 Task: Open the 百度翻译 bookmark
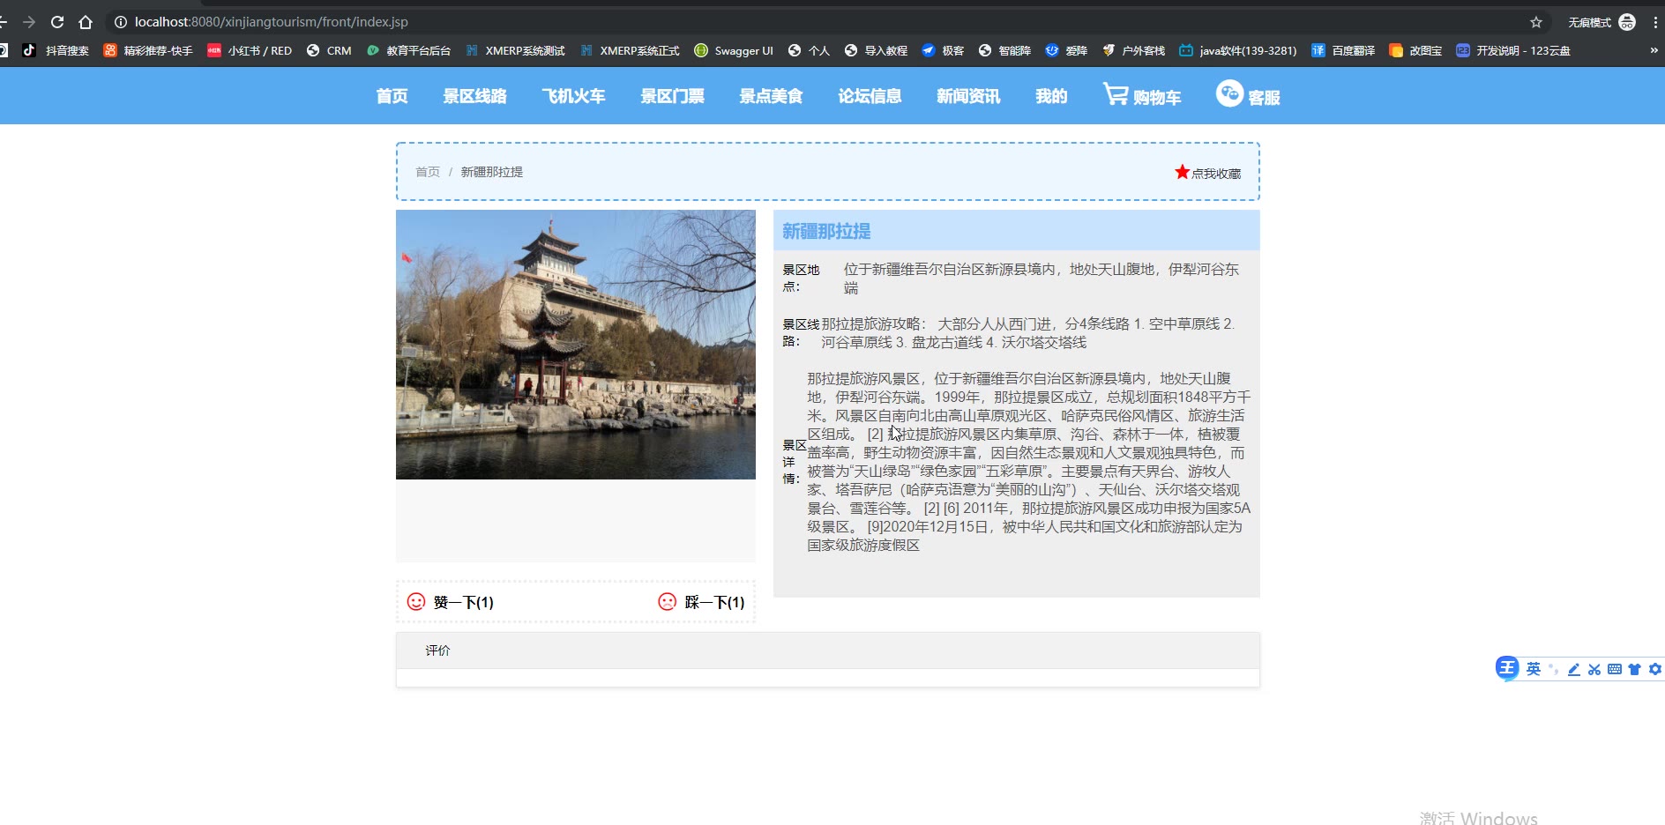pos(1343,50)
